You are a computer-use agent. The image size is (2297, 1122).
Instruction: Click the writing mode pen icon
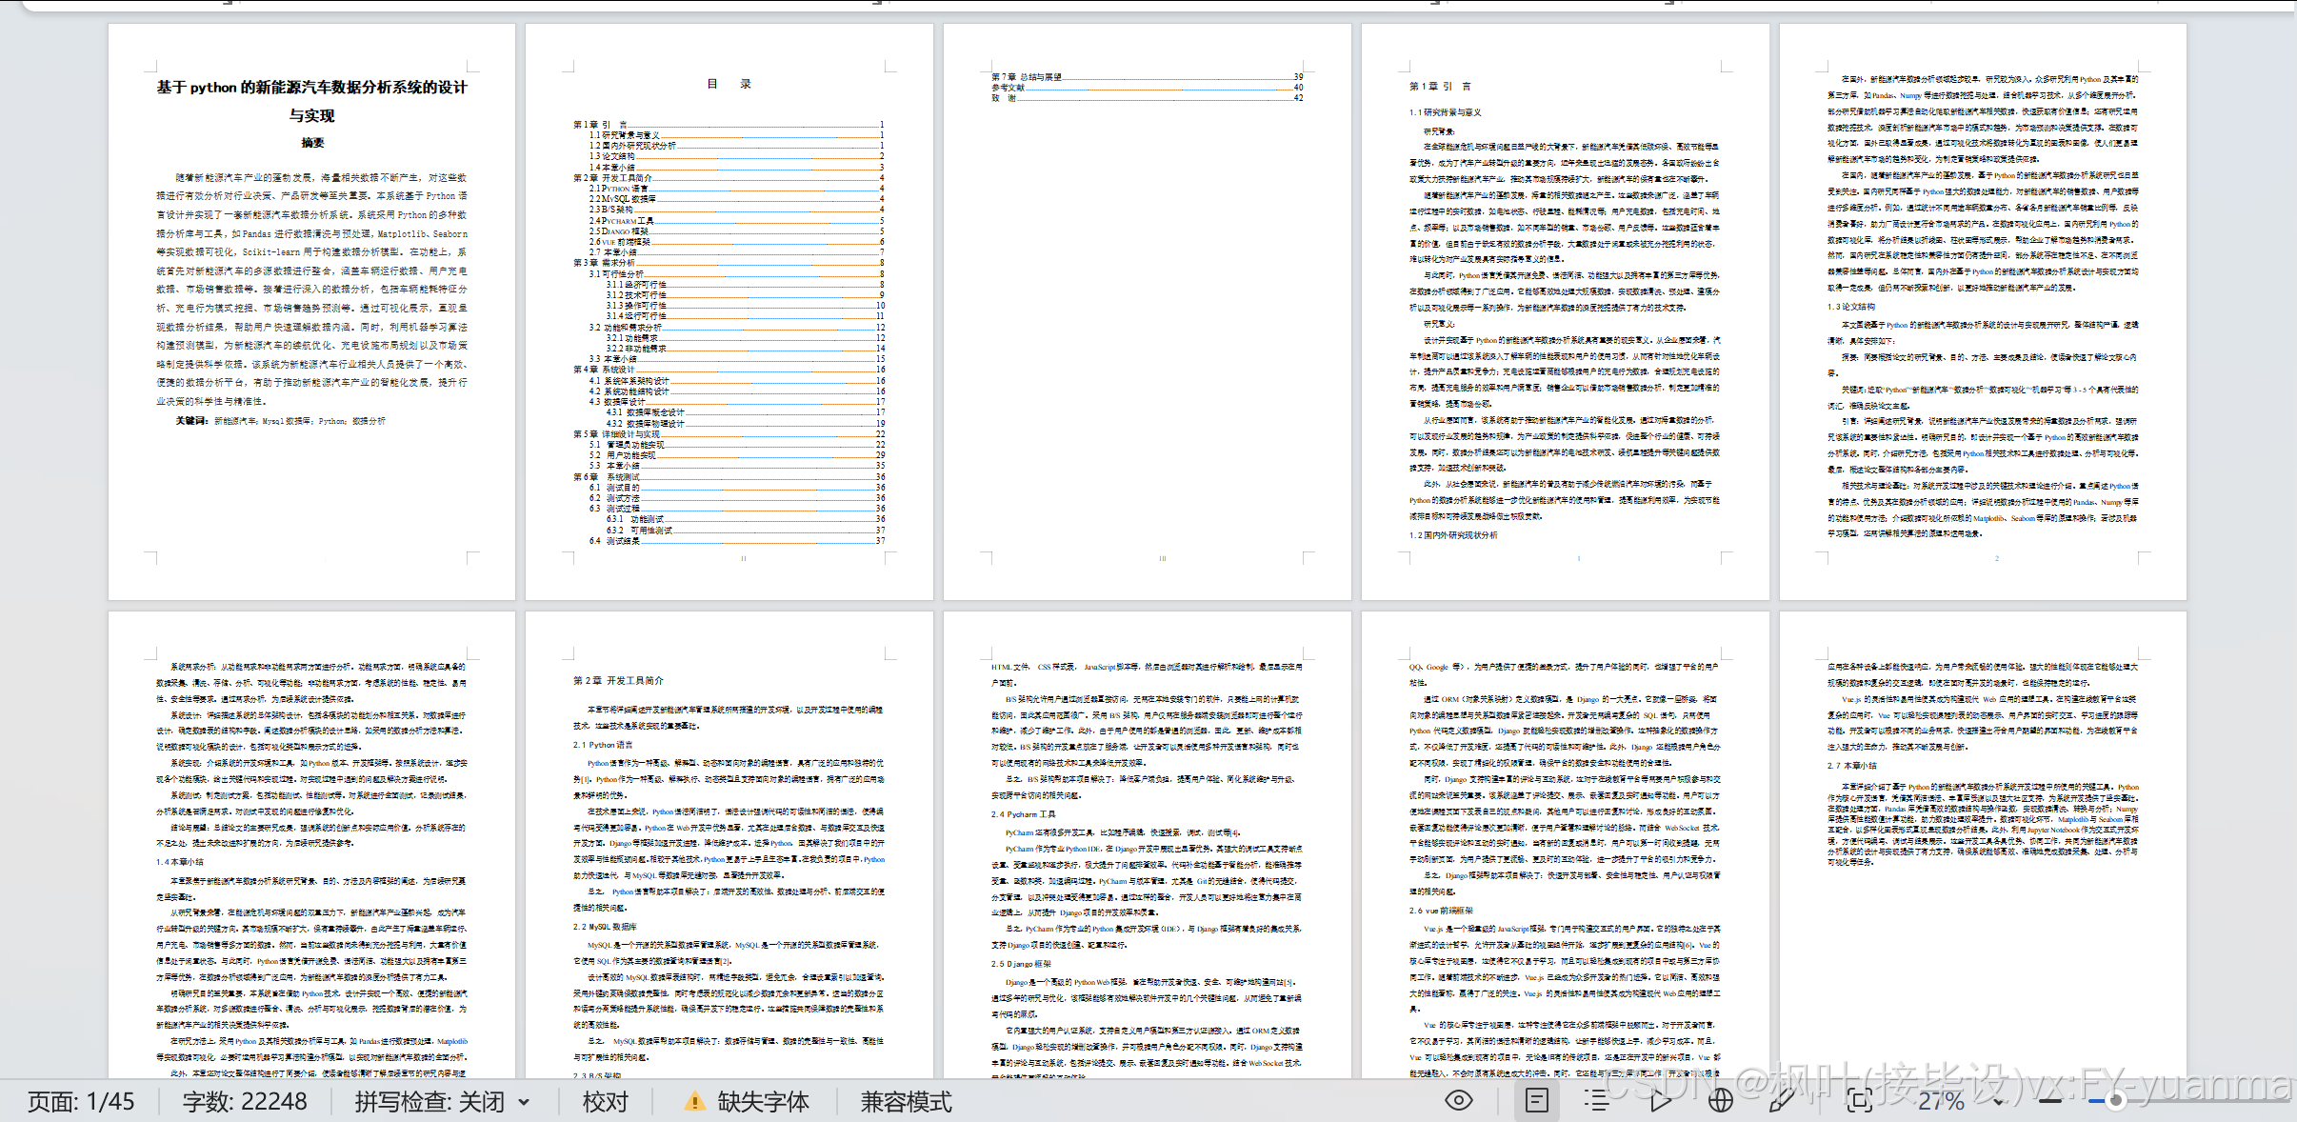(1780, 1101)
